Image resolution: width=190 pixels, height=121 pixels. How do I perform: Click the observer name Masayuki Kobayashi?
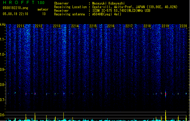[108, 3]
